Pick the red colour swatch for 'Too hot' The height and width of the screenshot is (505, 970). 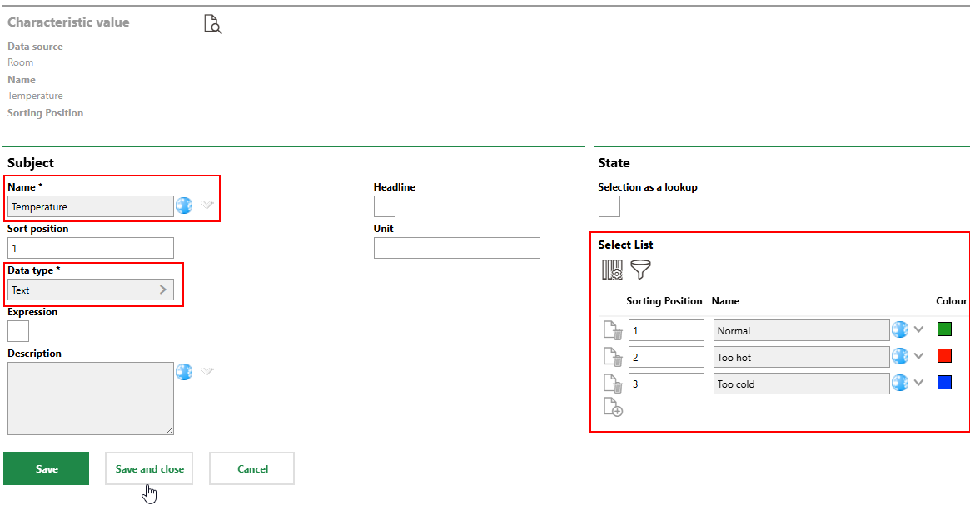pyautogui.click(x=944, y=356)
